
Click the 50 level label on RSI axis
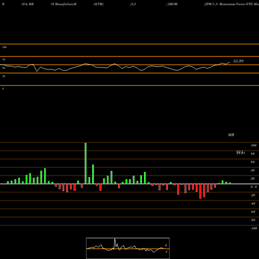[4, 68]
